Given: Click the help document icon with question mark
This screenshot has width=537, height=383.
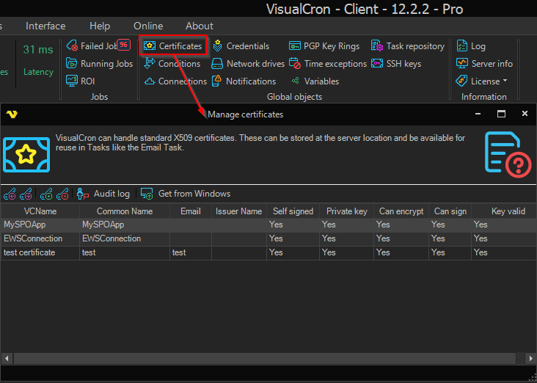Looking at the screenshot, I should point(507,154).
